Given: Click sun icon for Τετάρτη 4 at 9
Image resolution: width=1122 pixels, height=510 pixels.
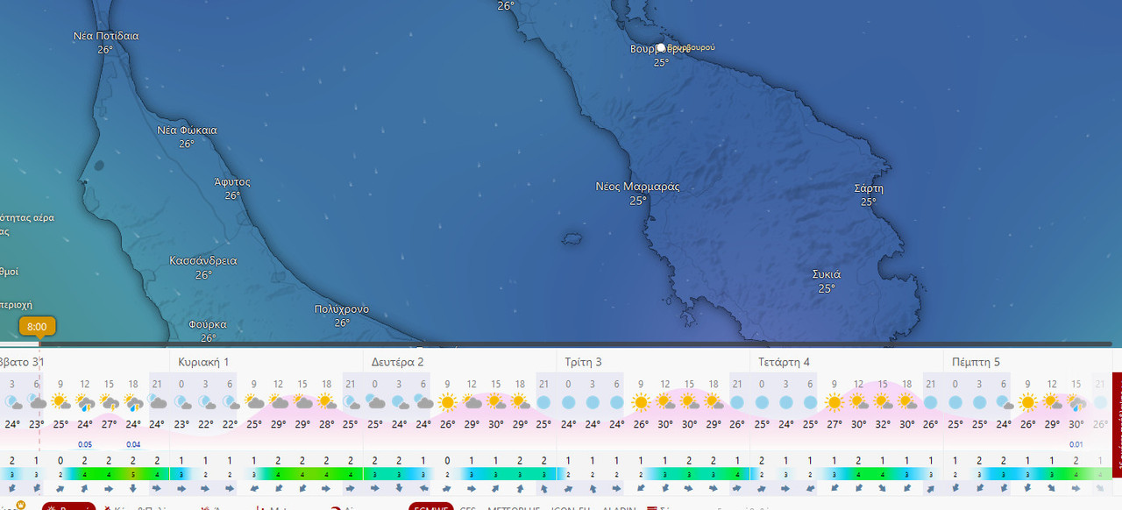Looking at the screenshot, I should pos(834,402).
